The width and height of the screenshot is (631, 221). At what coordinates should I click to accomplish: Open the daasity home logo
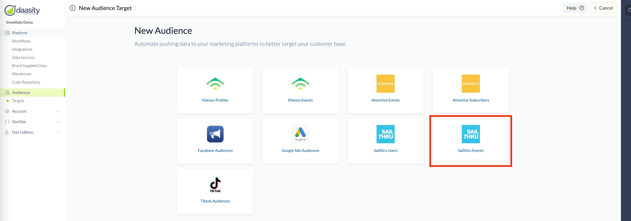[x=22, y=10]
